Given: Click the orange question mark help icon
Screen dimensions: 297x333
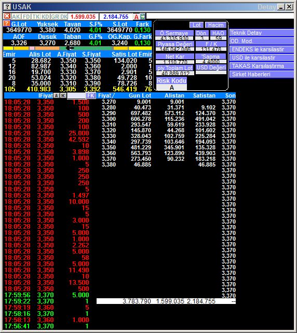Looking at the screenshot, I should (7, 23).
